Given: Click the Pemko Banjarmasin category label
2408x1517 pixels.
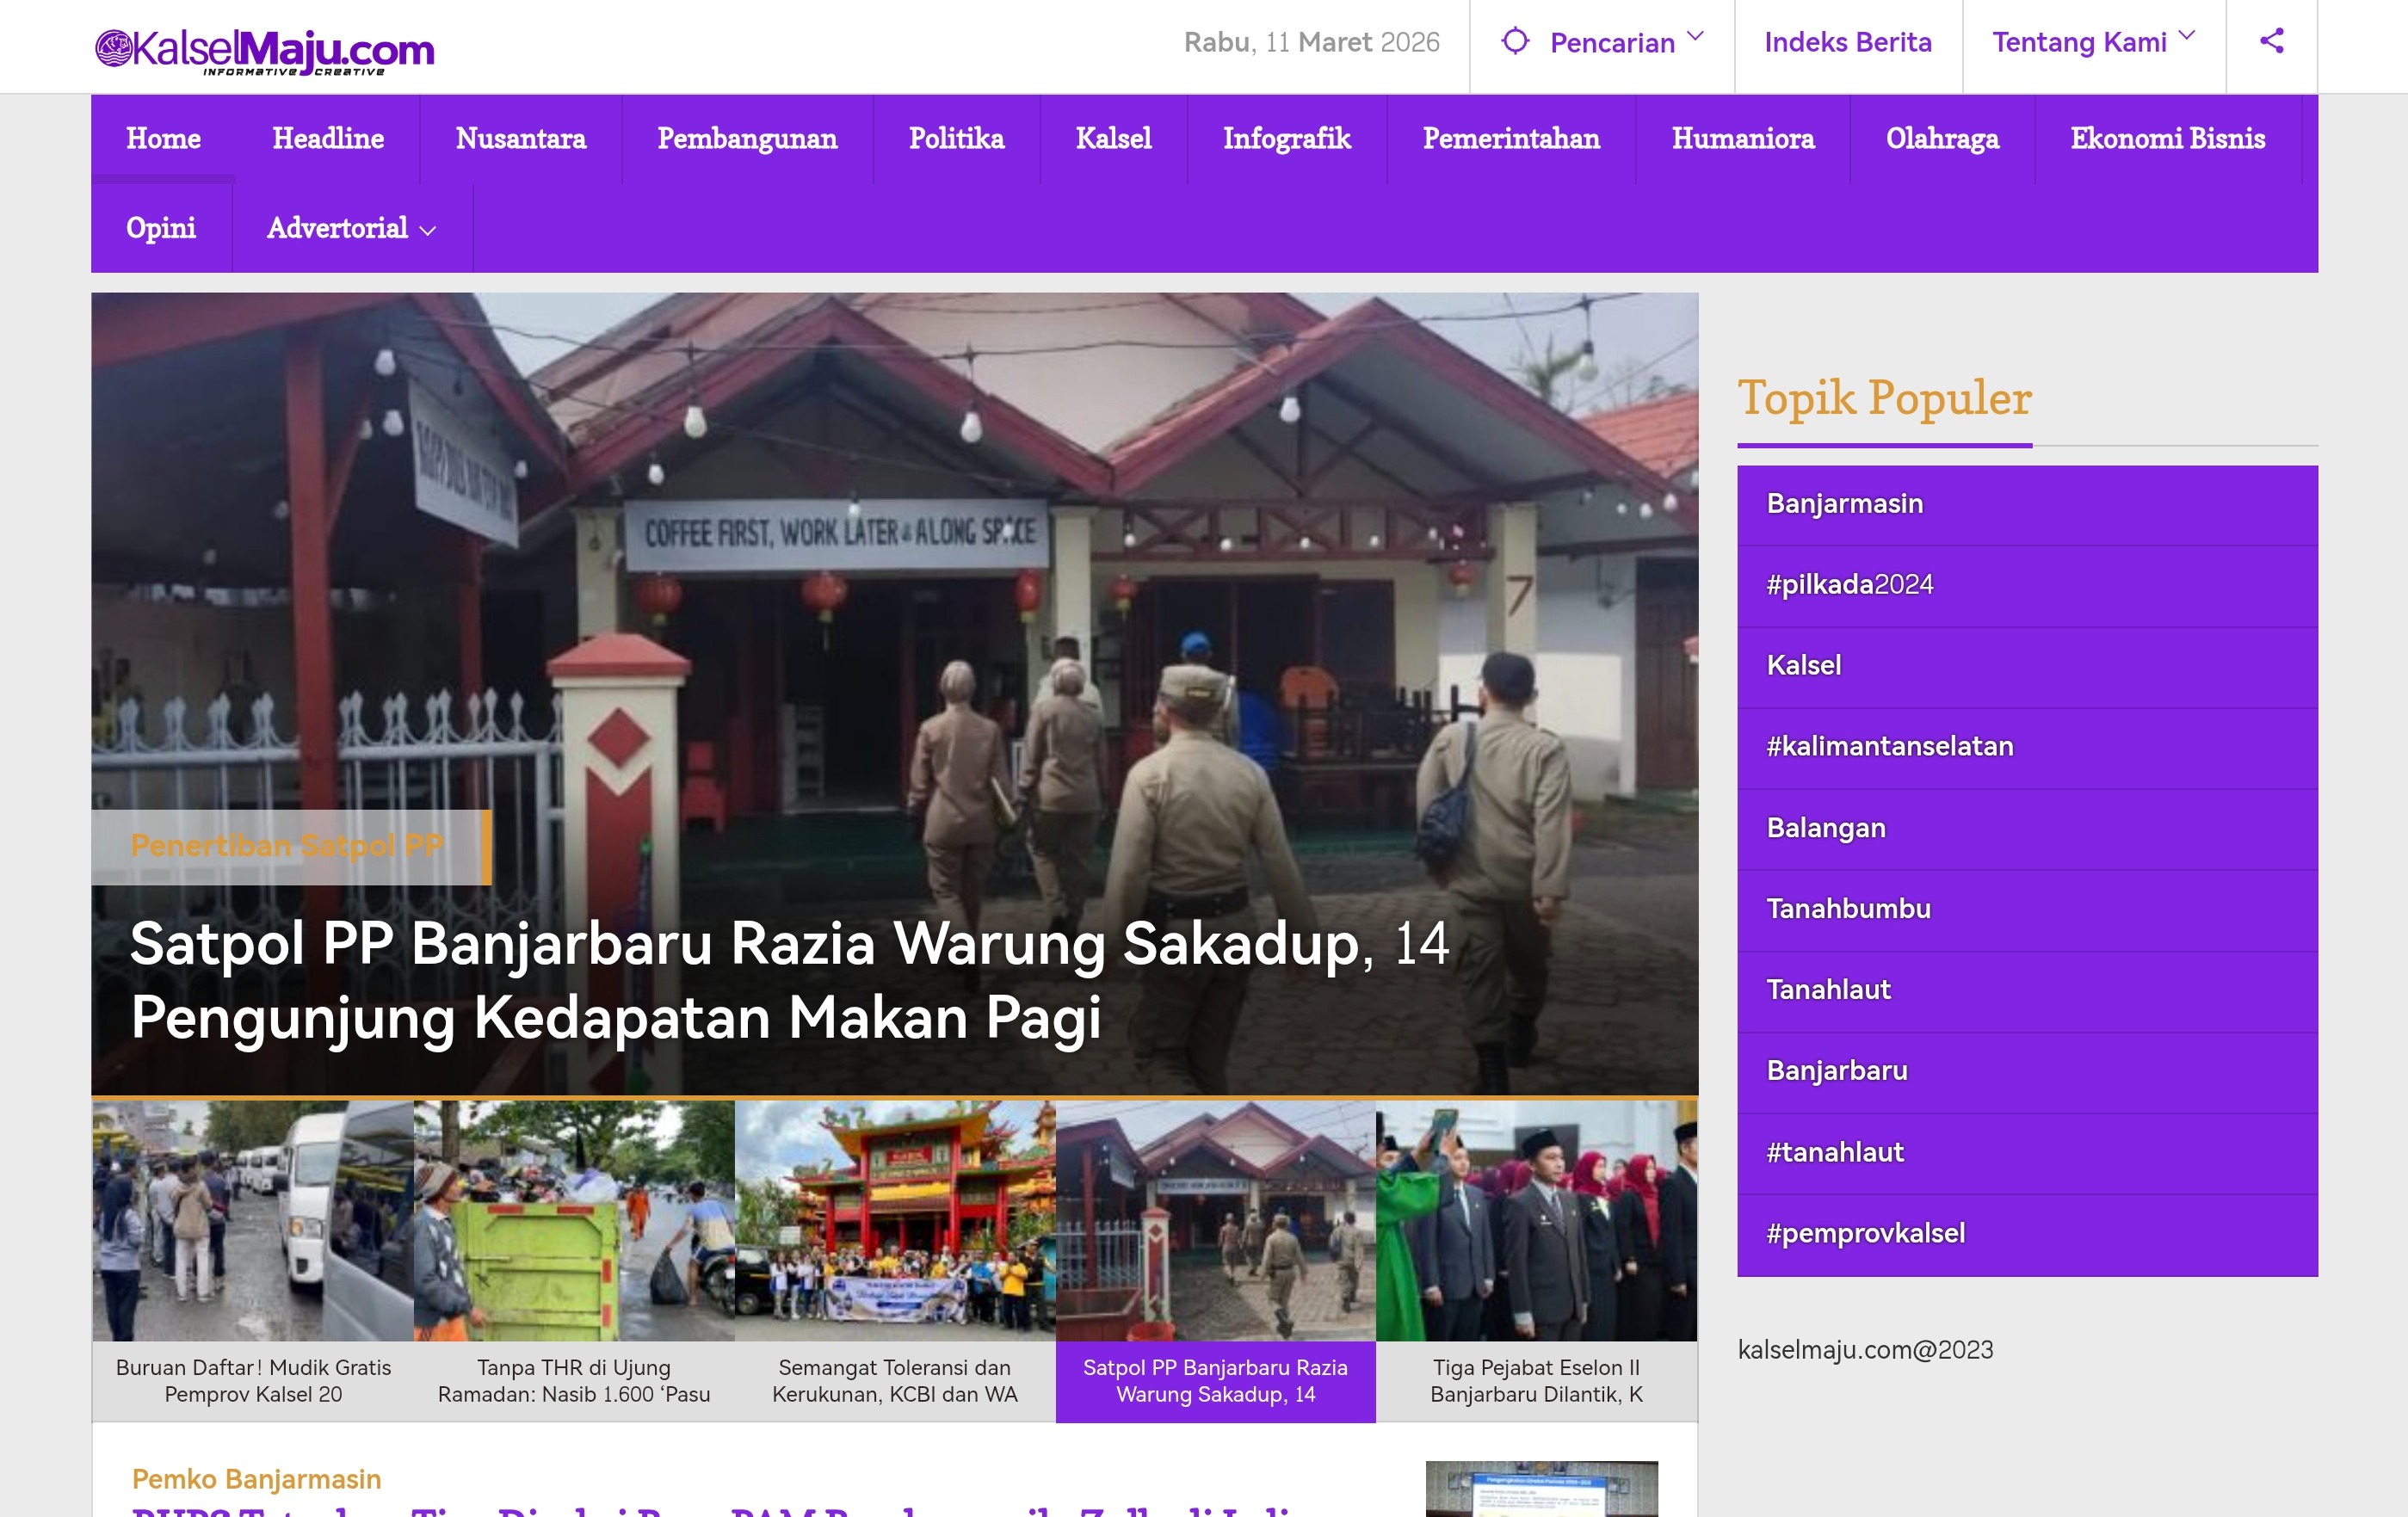Looking at the screenshot, I should 256,1479.
